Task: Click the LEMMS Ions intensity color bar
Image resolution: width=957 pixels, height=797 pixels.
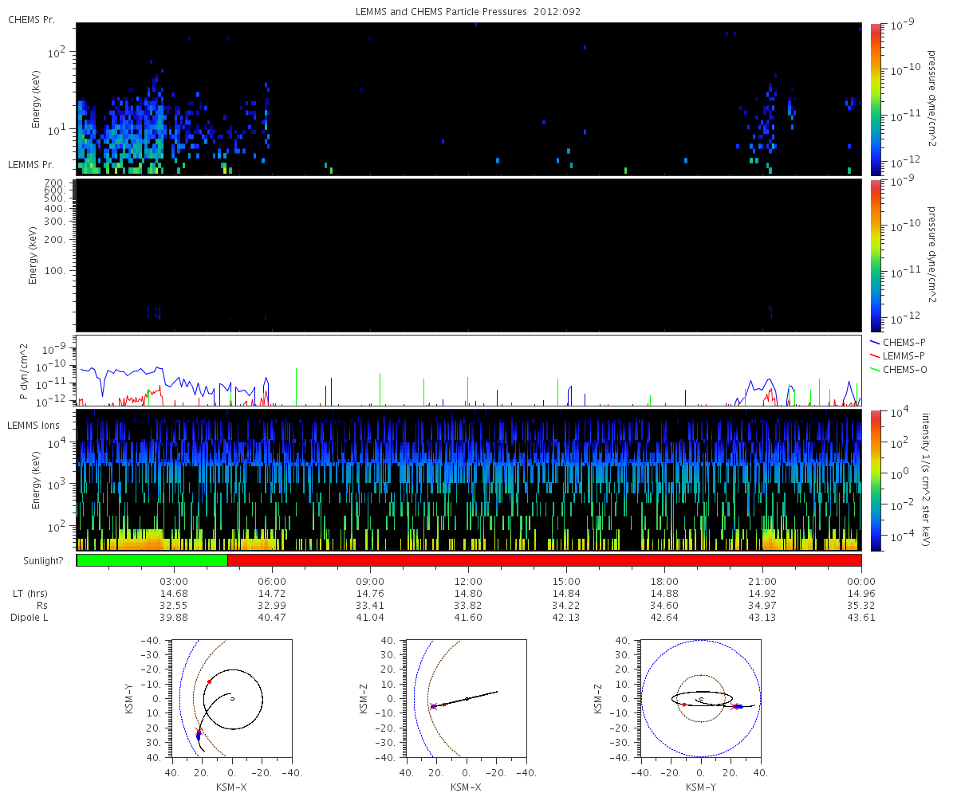Action: [875, 481]
